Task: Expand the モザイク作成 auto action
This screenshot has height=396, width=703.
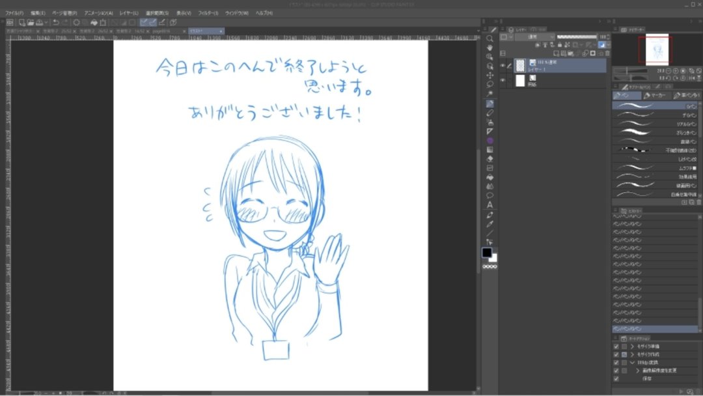Action: (x=631, y=355)
